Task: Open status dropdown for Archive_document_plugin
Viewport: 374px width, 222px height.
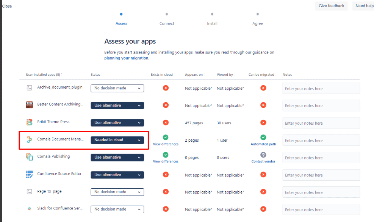Action: 117,88
